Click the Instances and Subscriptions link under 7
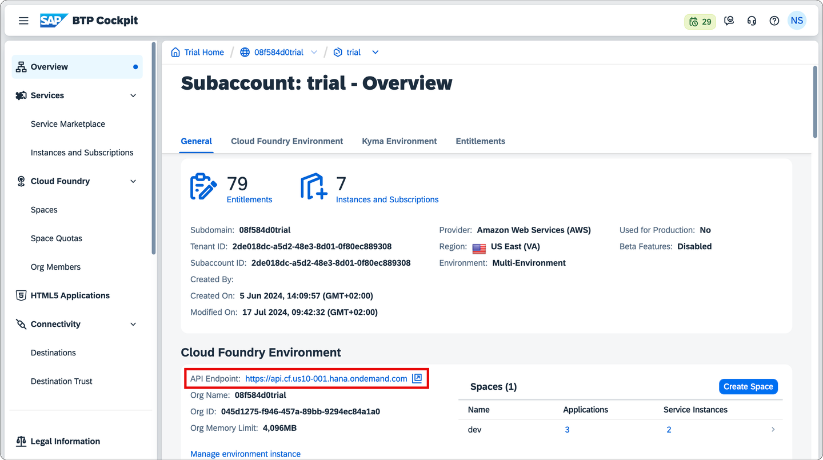The height and width of the screenshot is (460, 823). [387, 199]
